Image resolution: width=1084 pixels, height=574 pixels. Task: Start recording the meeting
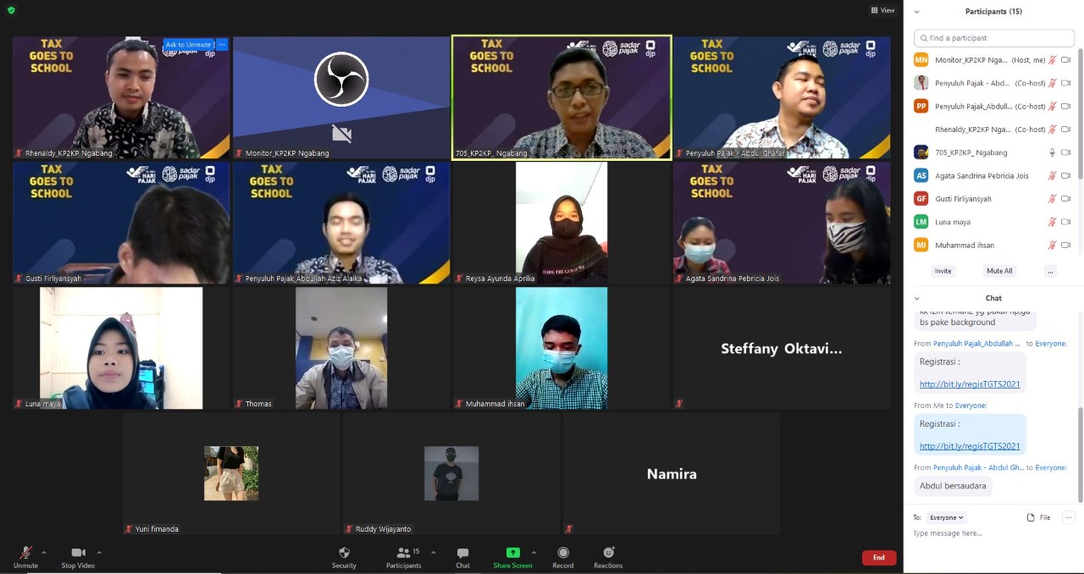pos(563,556)
